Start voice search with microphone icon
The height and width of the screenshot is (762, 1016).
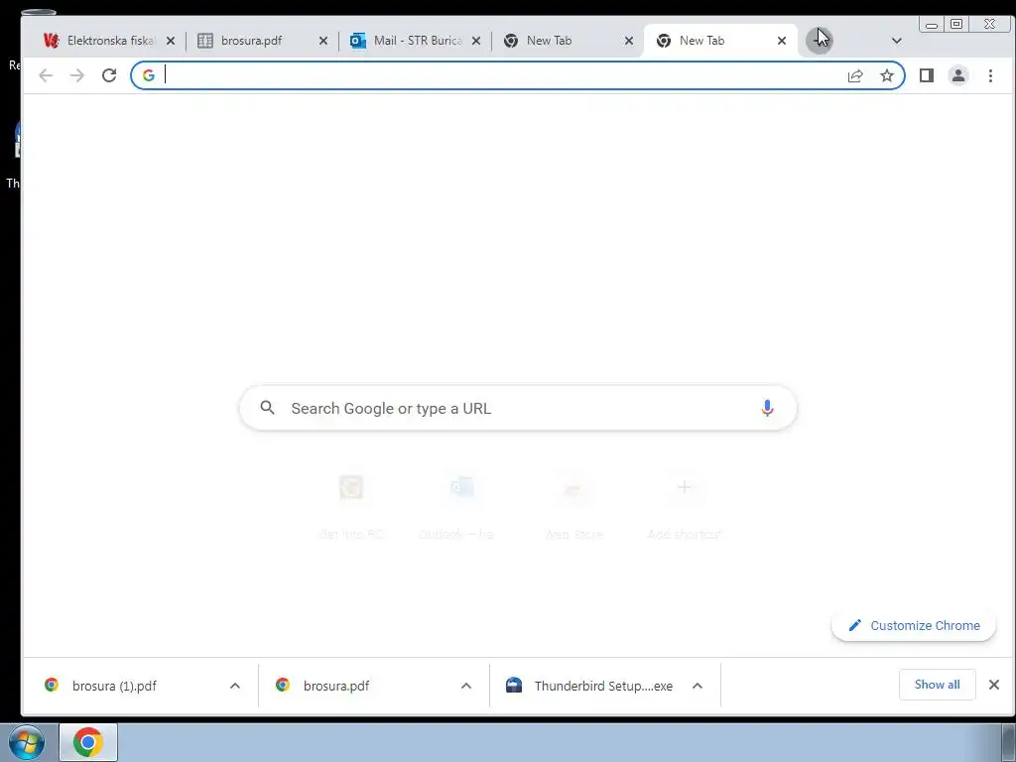pyautogui.click(x=767, y=408)
